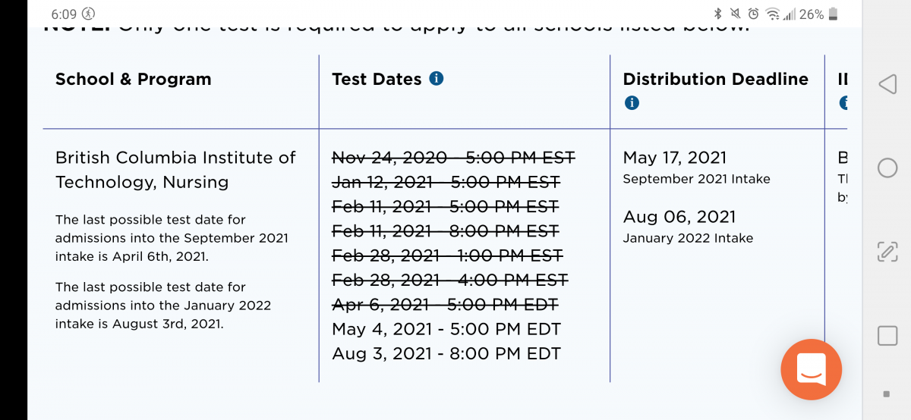The width and height of the screenshot is (911, 420).
Task: Tap the Wi-Fi status icon
Action: [772, 14]
